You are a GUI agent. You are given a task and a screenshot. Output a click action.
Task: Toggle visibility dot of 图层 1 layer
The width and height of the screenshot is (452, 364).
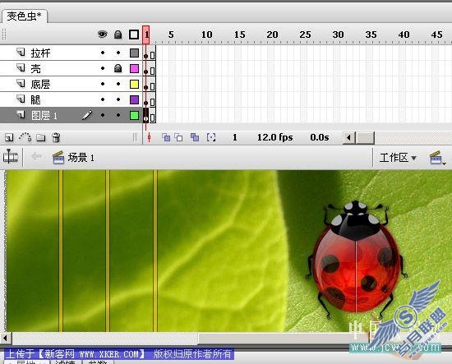[103, 115]
